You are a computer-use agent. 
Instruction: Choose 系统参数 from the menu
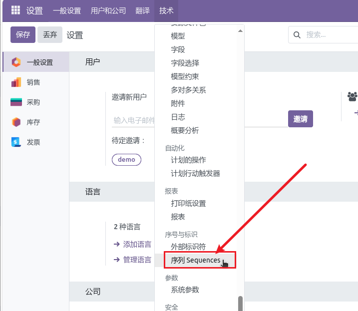click(185, 290)
